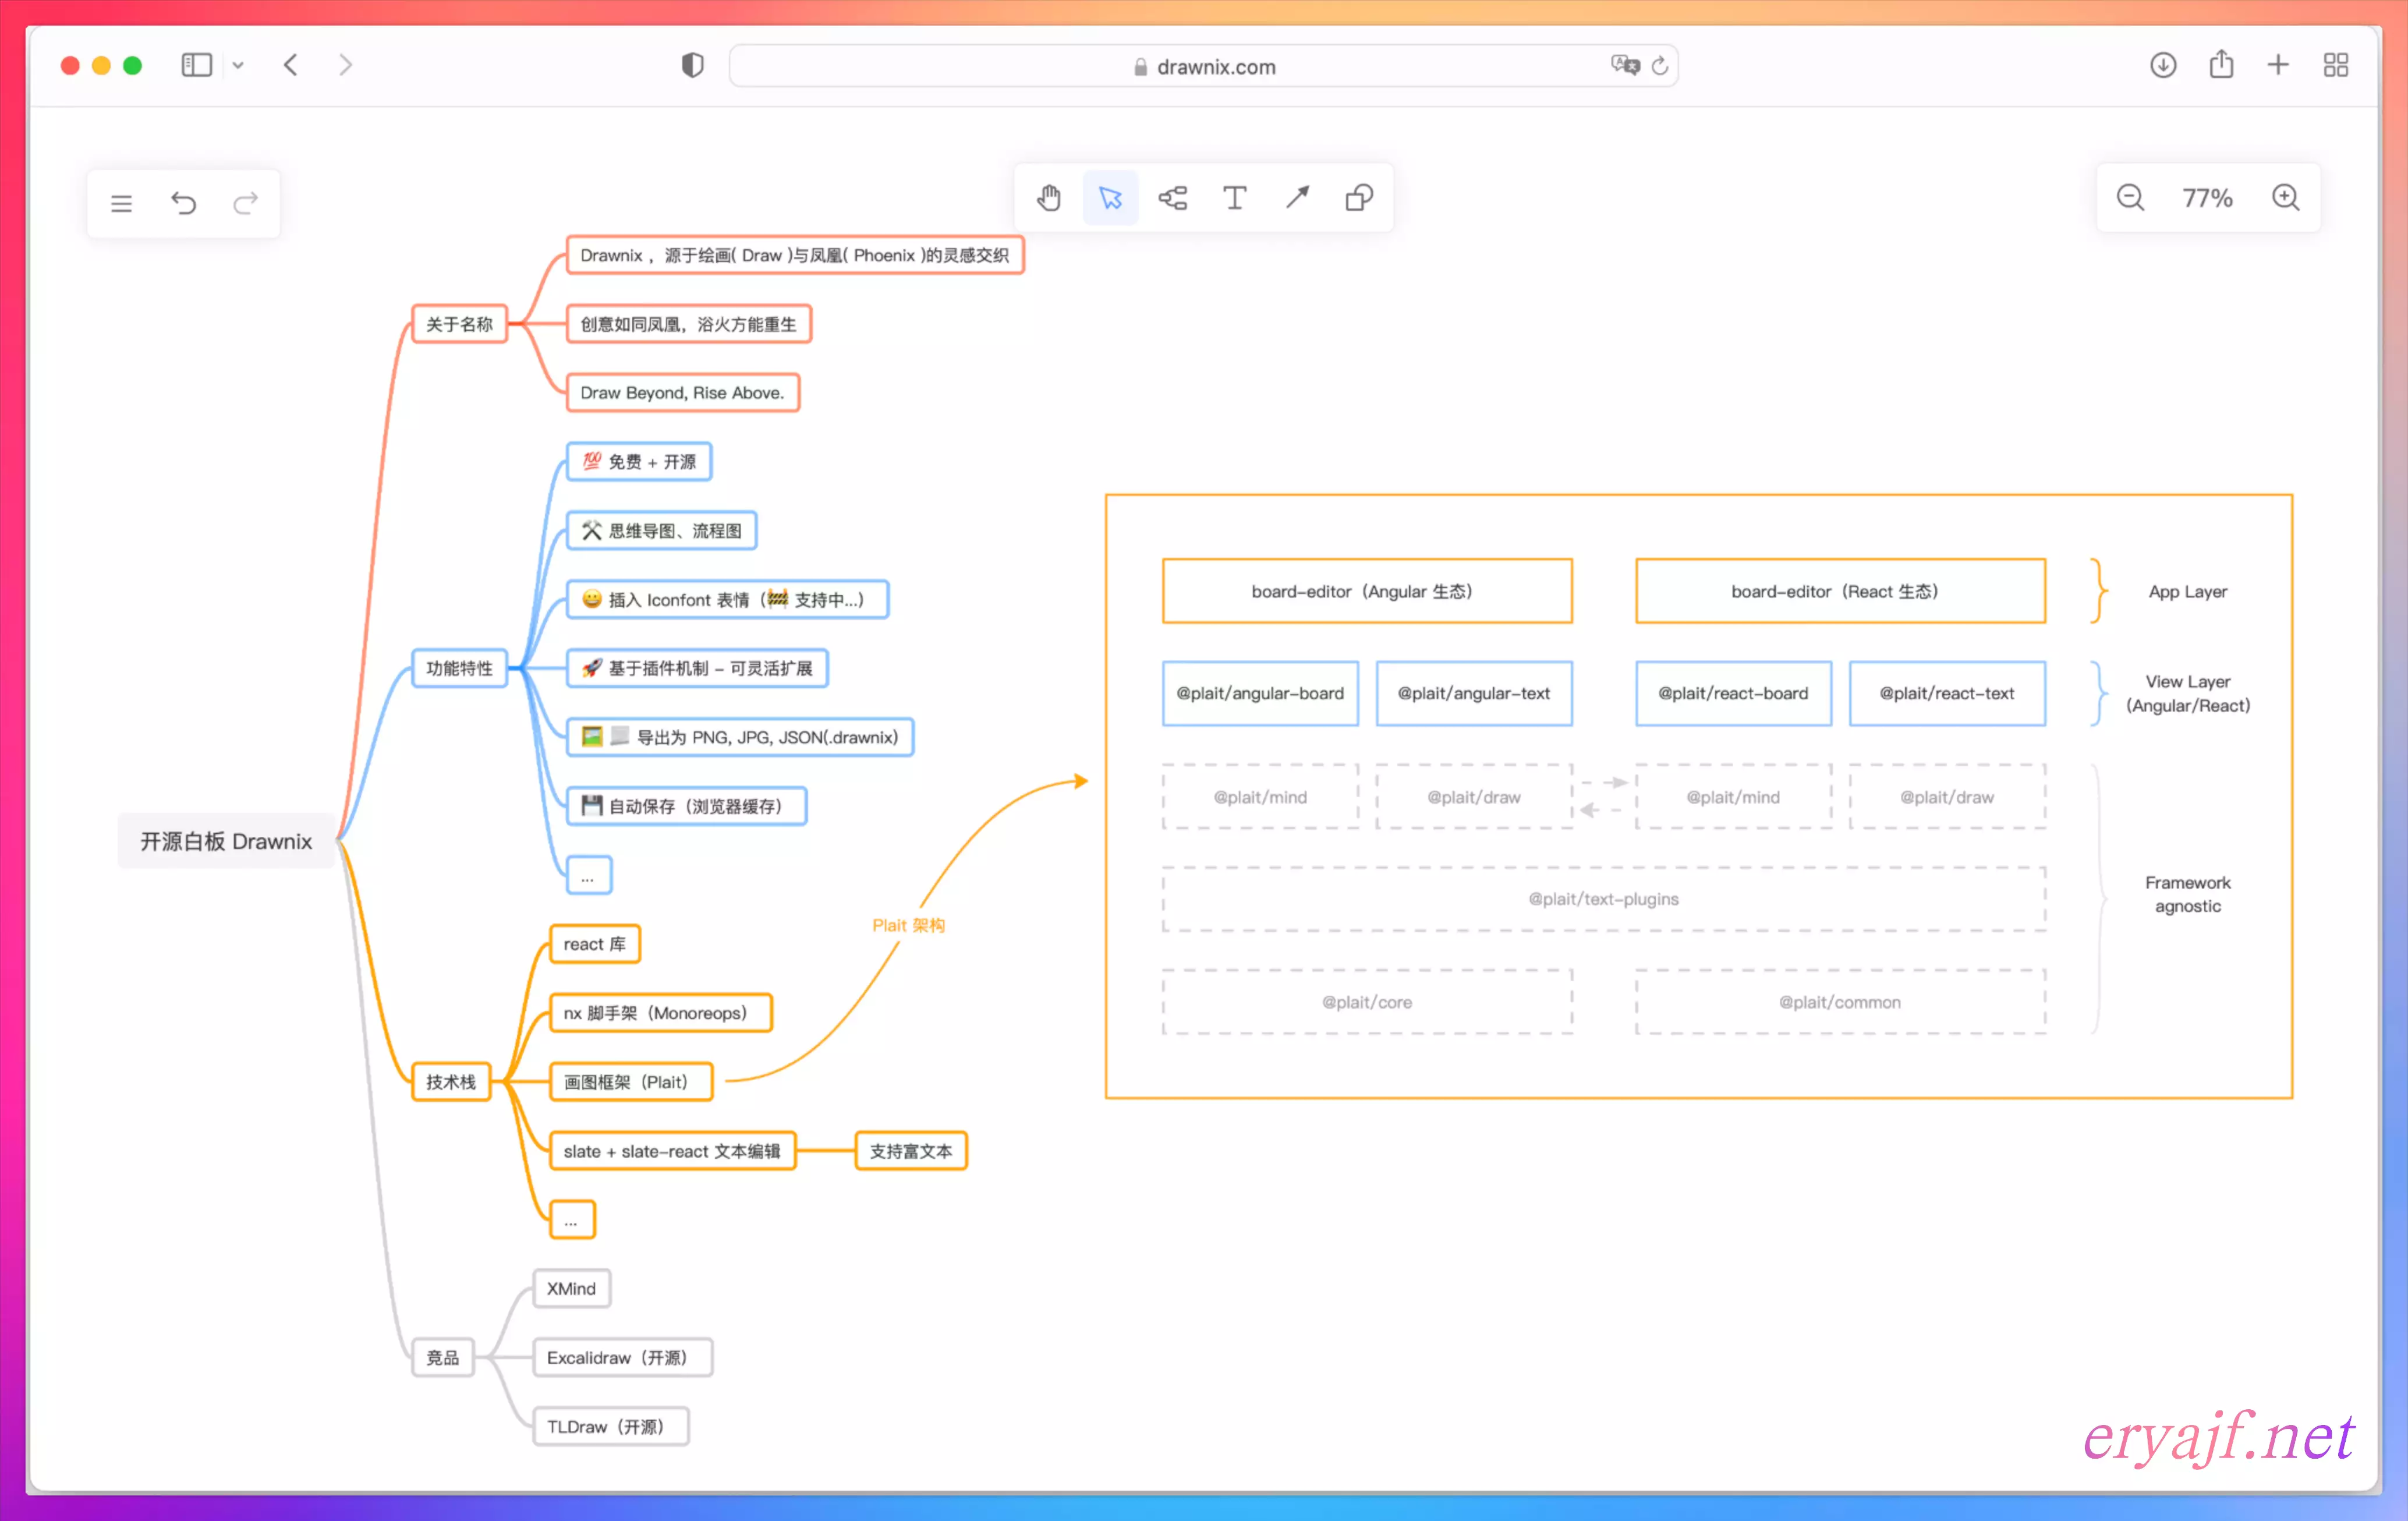Activate the selection arrow tool
The width and height of the screenshot is (2408, 1521).
point(1110,198)
